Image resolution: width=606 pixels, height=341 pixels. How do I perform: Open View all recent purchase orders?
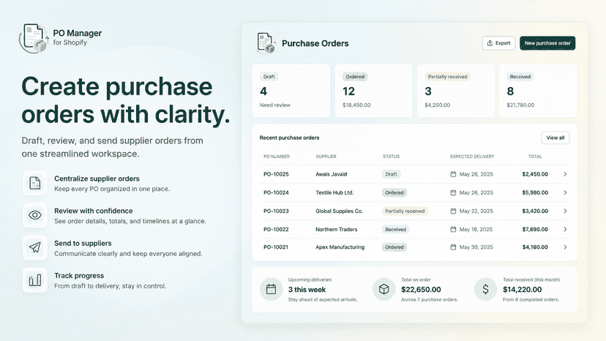tap(555, 138)
